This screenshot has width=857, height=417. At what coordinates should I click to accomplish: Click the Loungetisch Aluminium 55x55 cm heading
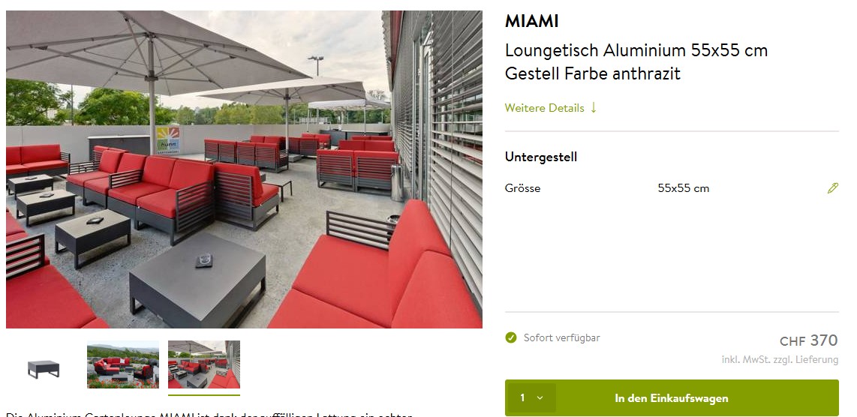[x=636, y=50]
